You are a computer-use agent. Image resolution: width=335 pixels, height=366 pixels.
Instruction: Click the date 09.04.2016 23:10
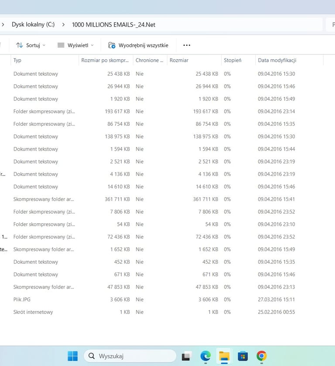pos(276,224)
